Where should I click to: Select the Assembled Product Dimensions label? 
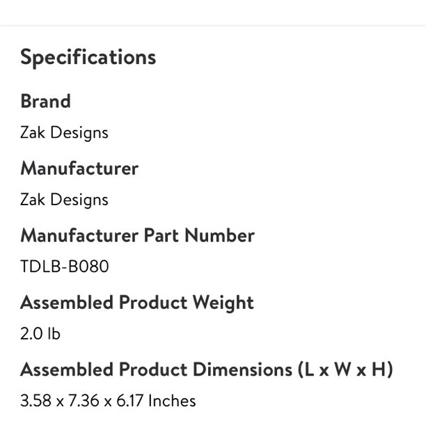tap(207, 370)
